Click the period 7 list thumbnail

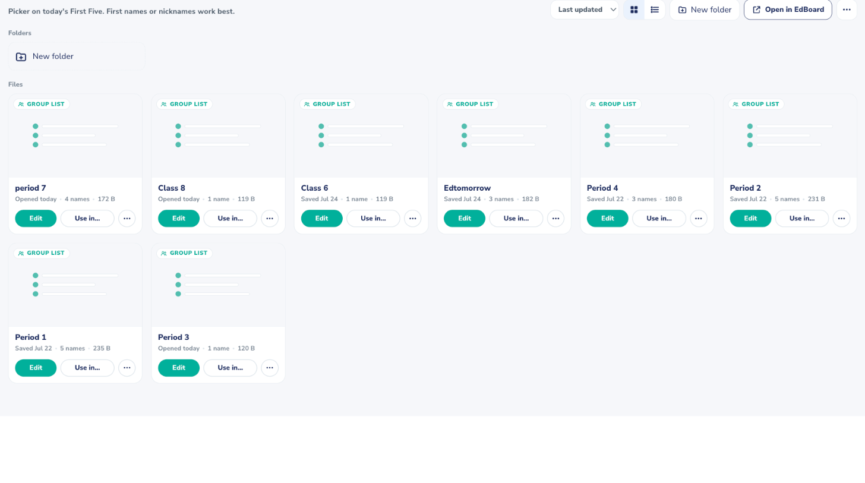coord(75,135)
